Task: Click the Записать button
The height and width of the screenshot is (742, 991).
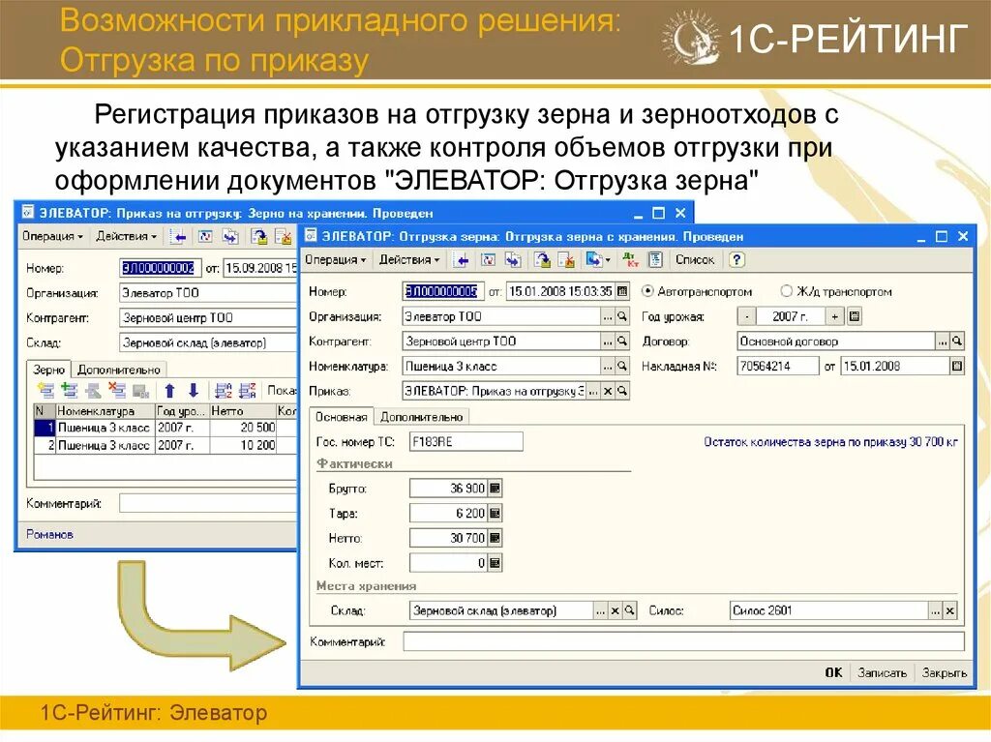Action: coord(883,672)
